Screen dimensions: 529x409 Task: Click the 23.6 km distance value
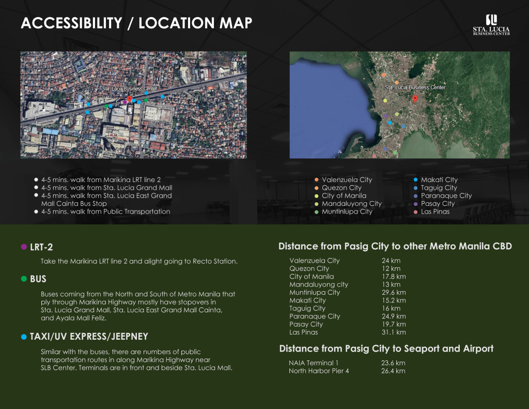pyautogui.click(x=393, y=363)
